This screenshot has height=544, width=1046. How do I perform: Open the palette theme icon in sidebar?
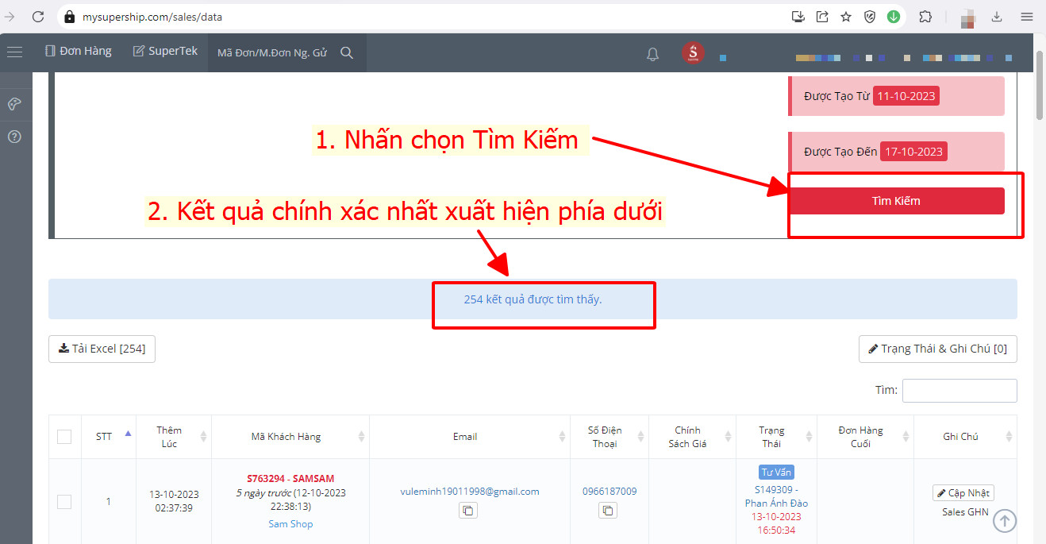[14, 104]
